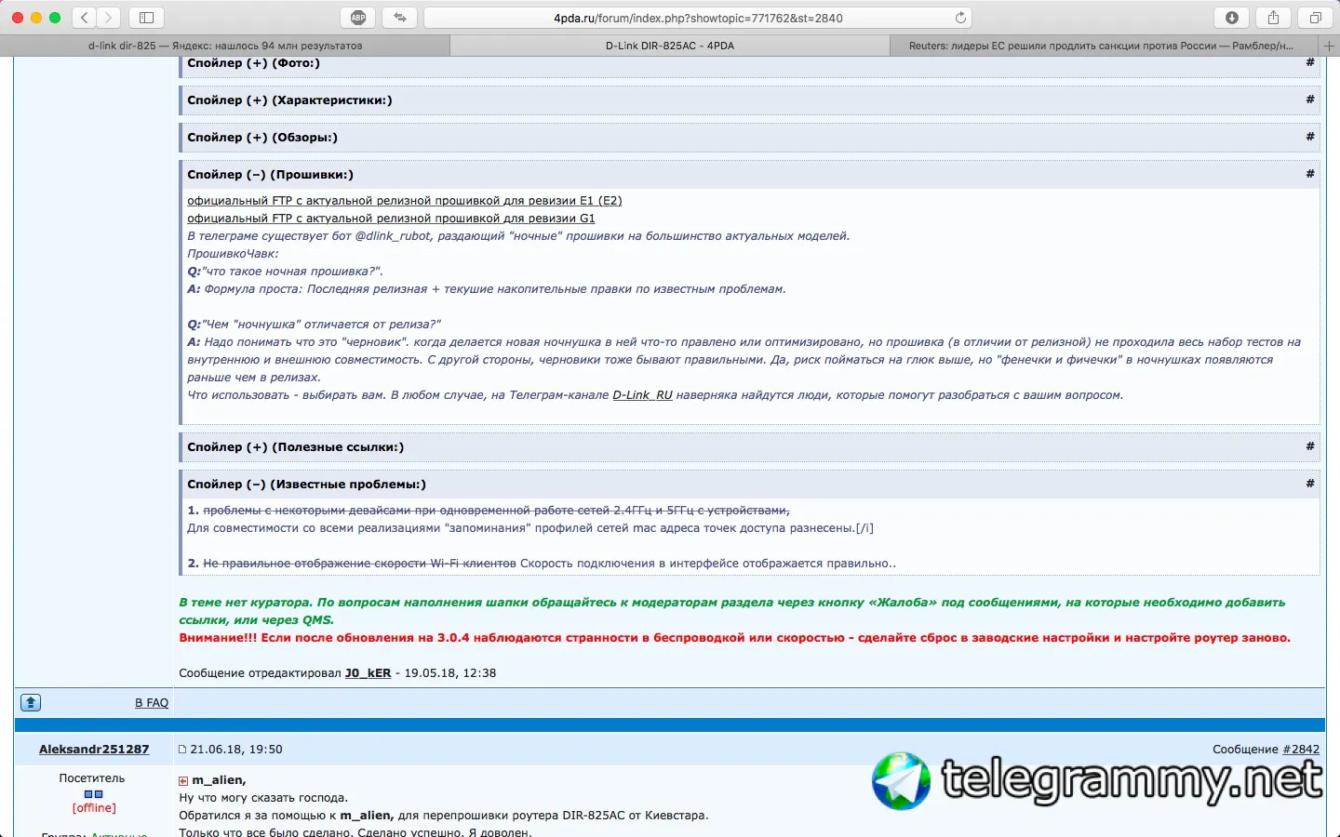The height and width of the screenshot is (837, 1340).
Task: Click the answer line 'Формула проста: Последняя релизная'
Action: point(487,289)
